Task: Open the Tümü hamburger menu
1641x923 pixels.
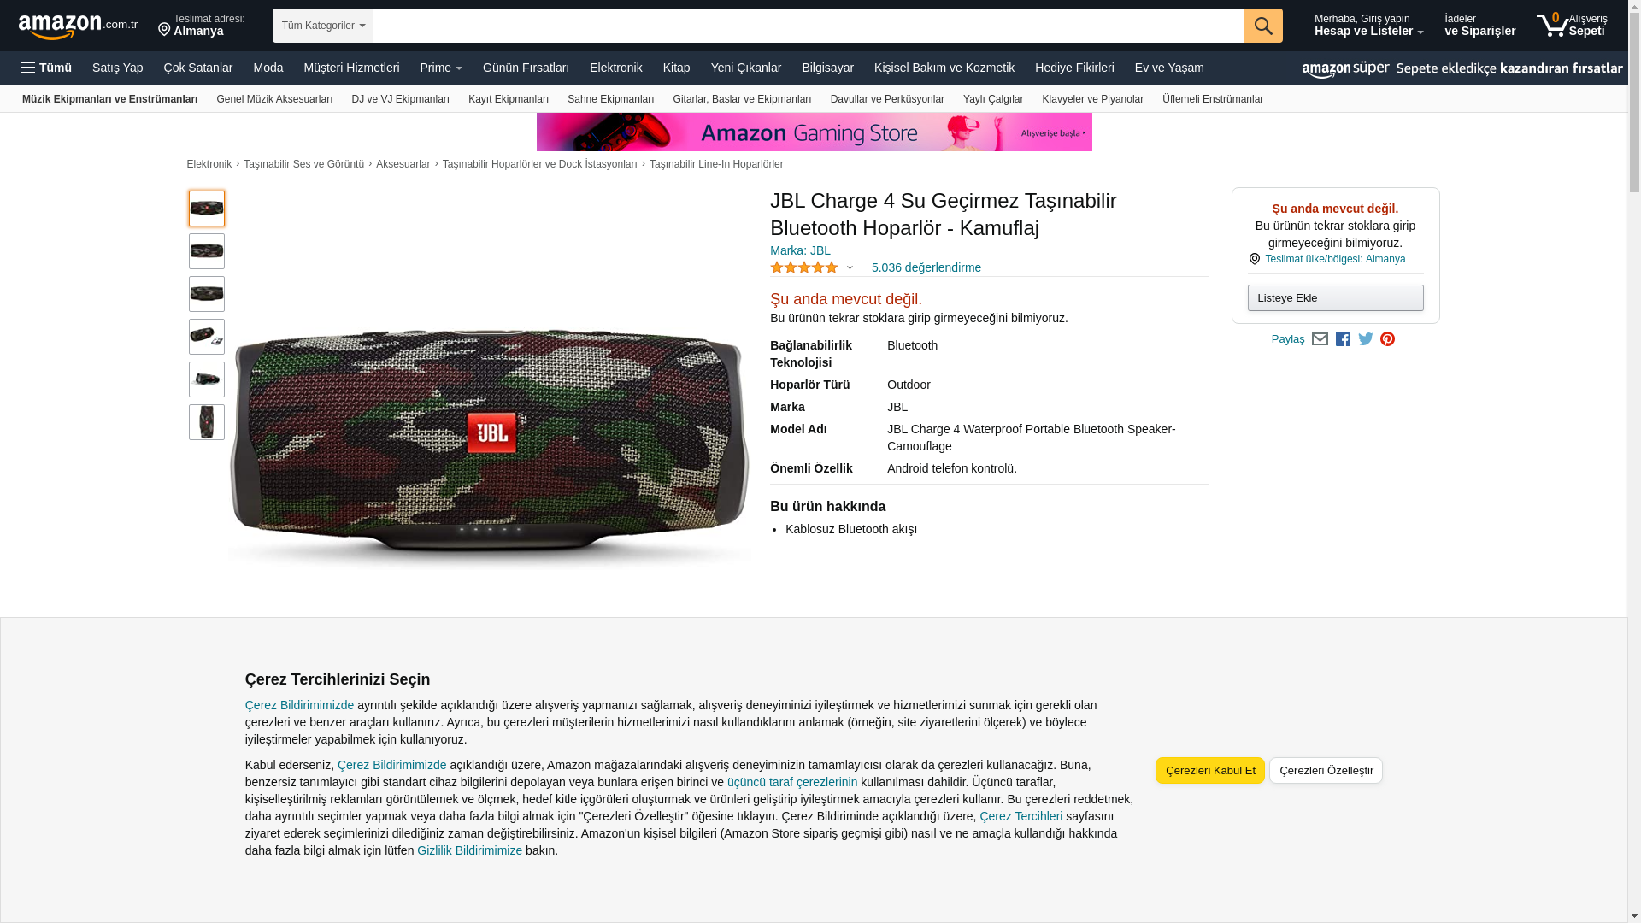Action: (46, 68)
